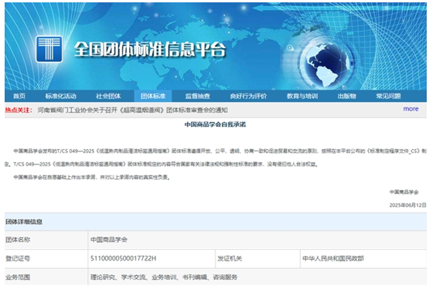Open the 标准化活动 menu item
429x290 pixels.
coord(61,96)
